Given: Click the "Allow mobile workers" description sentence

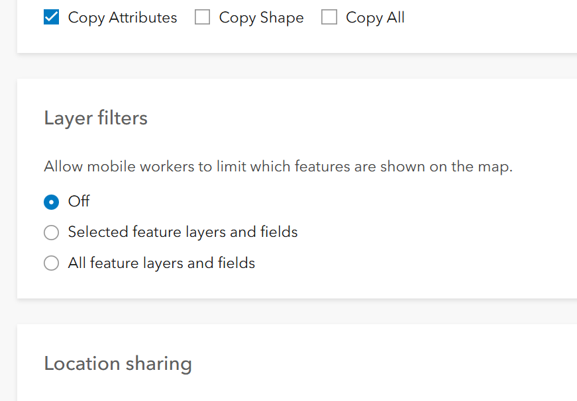Looking at the screenshot, I should tap(278, 167).
